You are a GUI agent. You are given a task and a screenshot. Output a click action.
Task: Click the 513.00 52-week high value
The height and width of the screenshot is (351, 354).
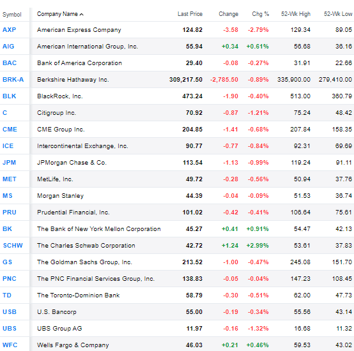(x=300, y=96)
